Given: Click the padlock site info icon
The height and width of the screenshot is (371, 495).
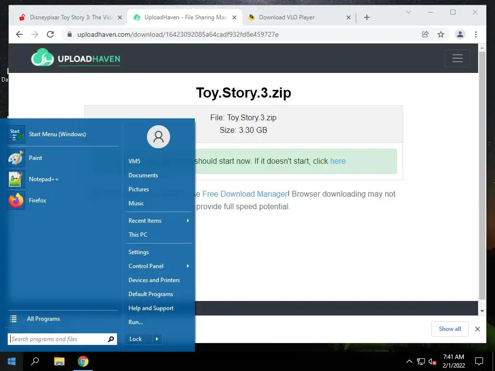Looking at the screenshot, I should (x=70, y=34).
